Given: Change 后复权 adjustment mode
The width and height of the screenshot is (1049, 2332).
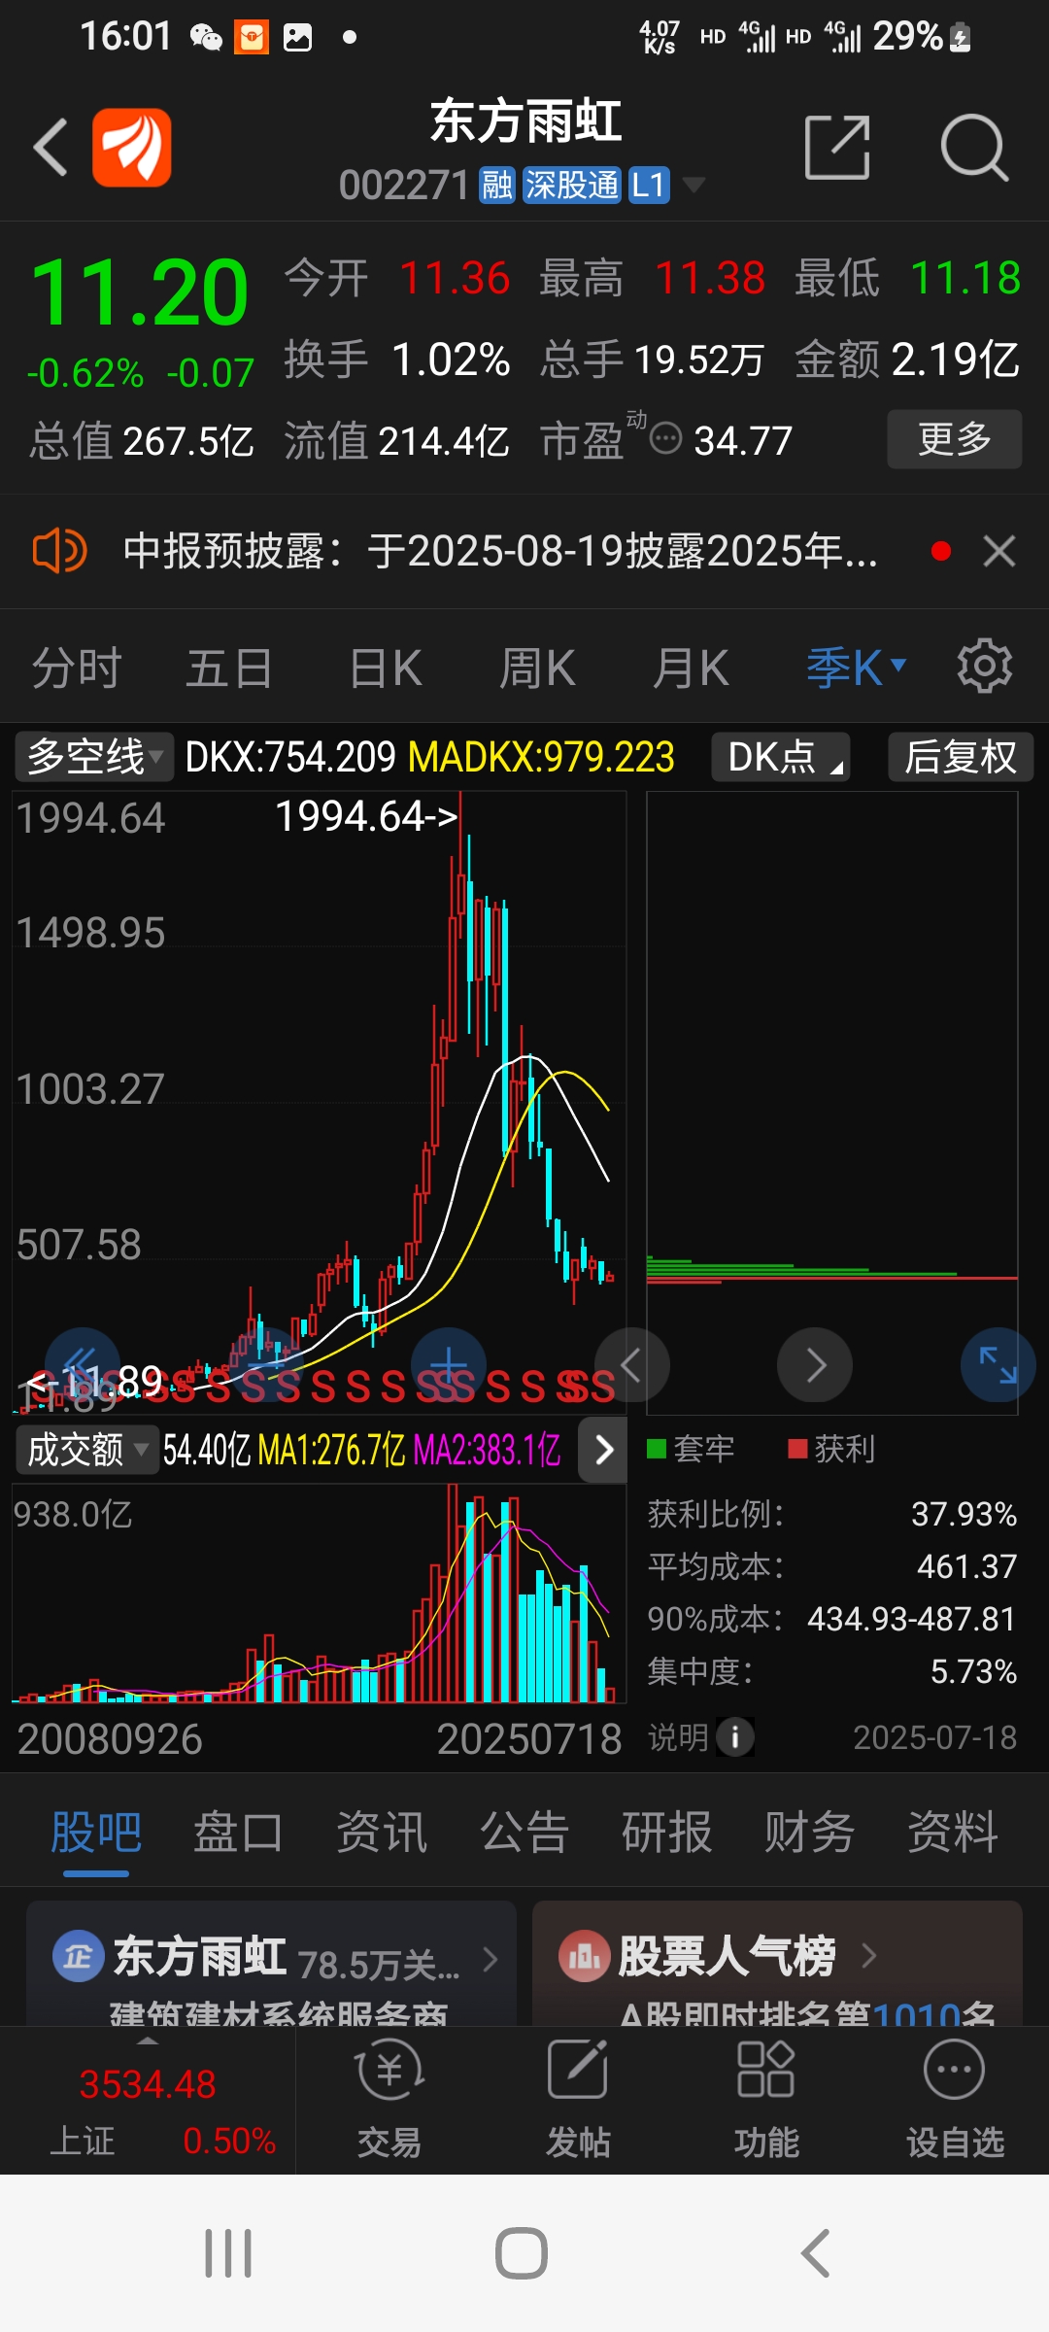Looking at the screenshot, I should click(961, 757).
